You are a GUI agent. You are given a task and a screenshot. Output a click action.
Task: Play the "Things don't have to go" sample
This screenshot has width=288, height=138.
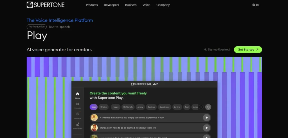[x=206, y=128]
